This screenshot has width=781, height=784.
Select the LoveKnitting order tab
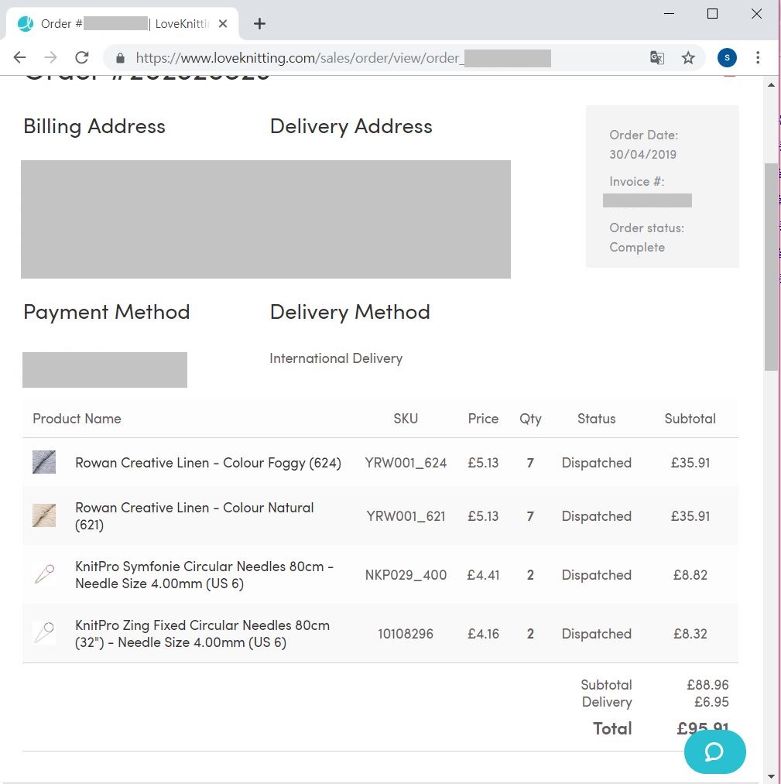pos(122,23)
